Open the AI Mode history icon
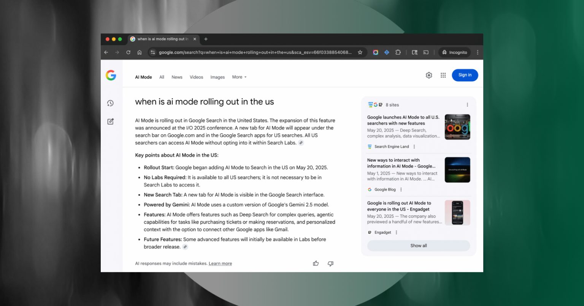This screenshot has height=306, width=584. (110, 103)
